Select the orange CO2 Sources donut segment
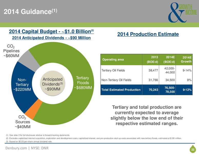 click(34, 110)
